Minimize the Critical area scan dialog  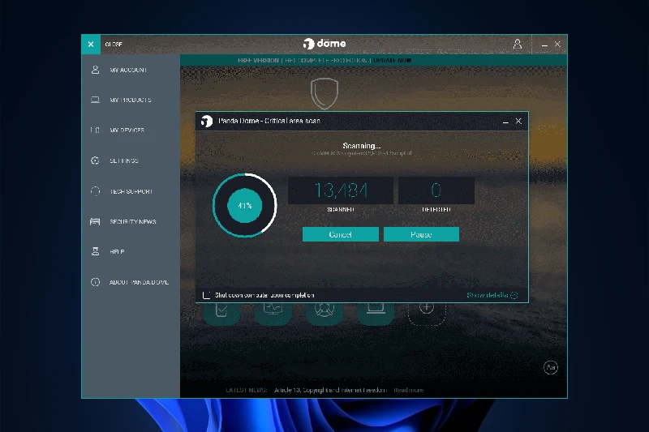(505, 121)
